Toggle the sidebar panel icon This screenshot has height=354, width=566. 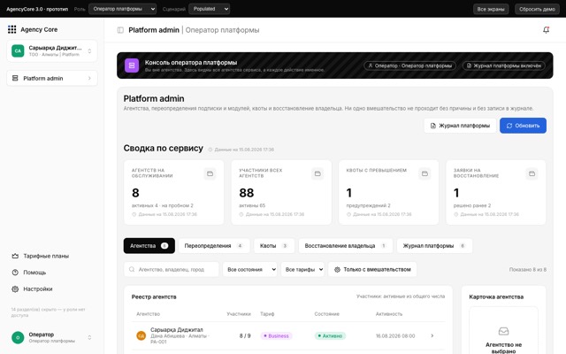(120, 30)
